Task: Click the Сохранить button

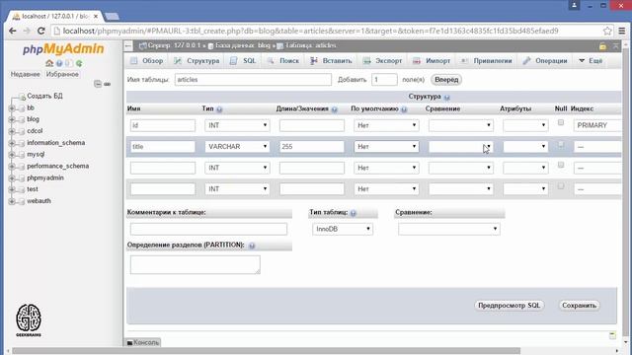Action: point(579,306)
